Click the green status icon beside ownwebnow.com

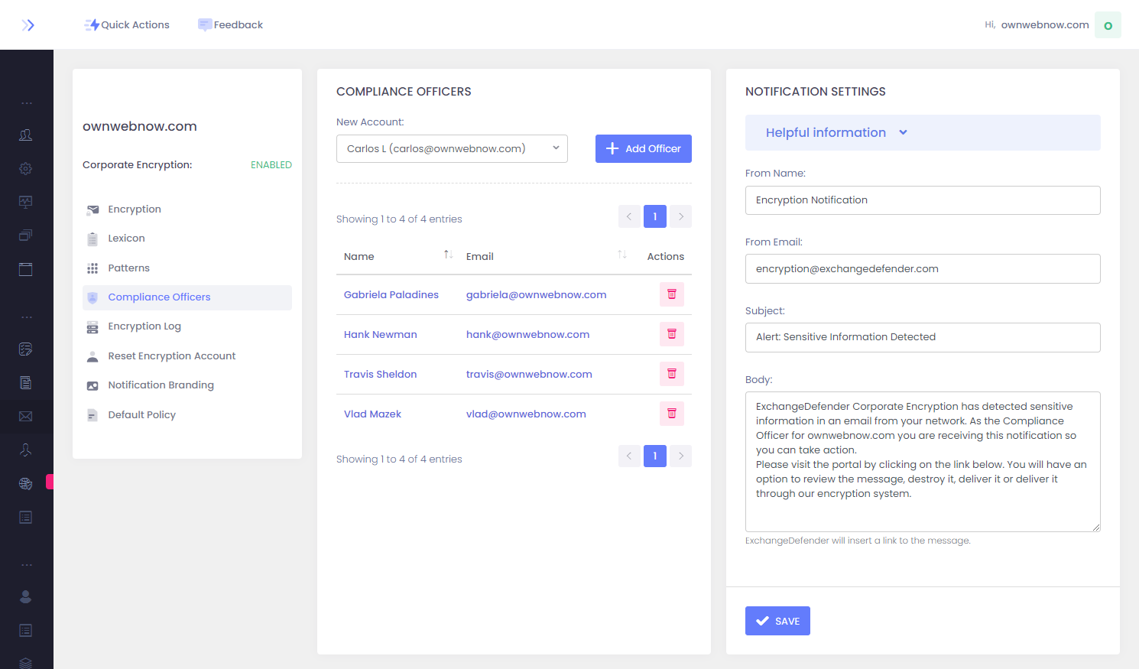click(1108, 24)
